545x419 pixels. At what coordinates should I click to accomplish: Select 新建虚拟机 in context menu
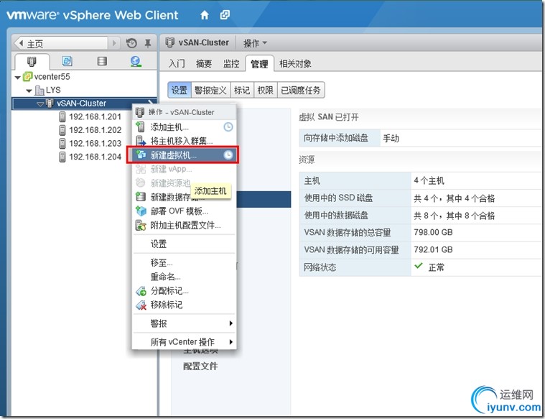point(185,155)
